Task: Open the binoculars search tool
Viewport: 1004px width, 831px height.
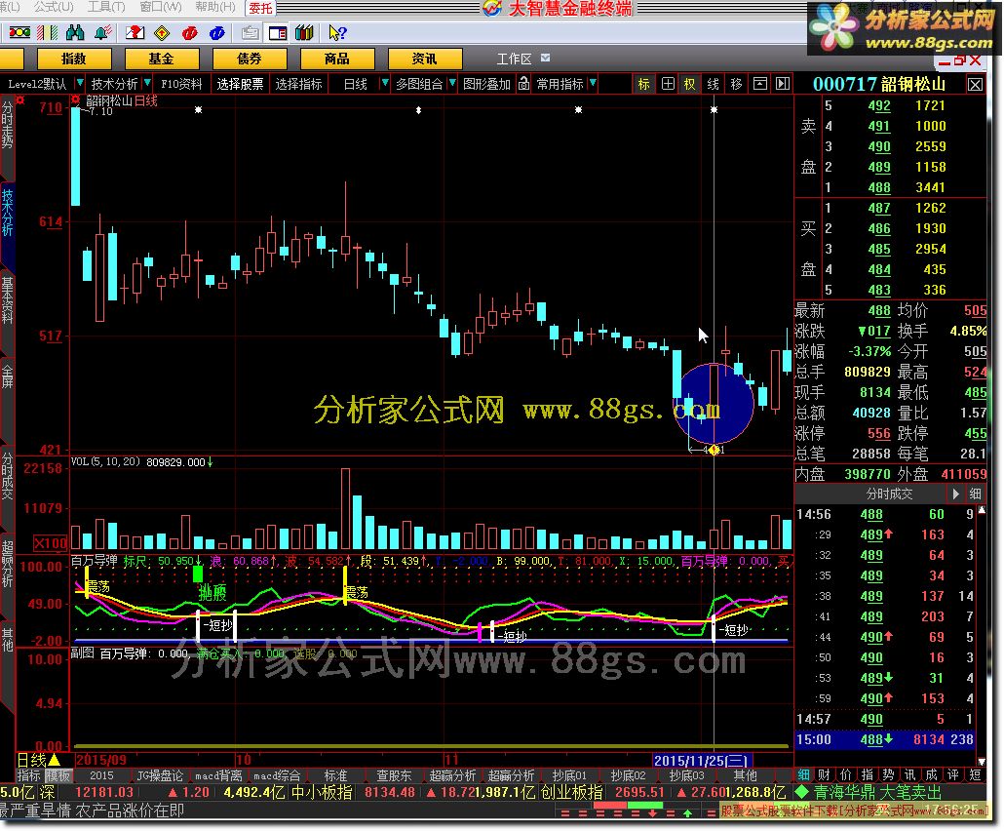Action: tap(75, 32)
